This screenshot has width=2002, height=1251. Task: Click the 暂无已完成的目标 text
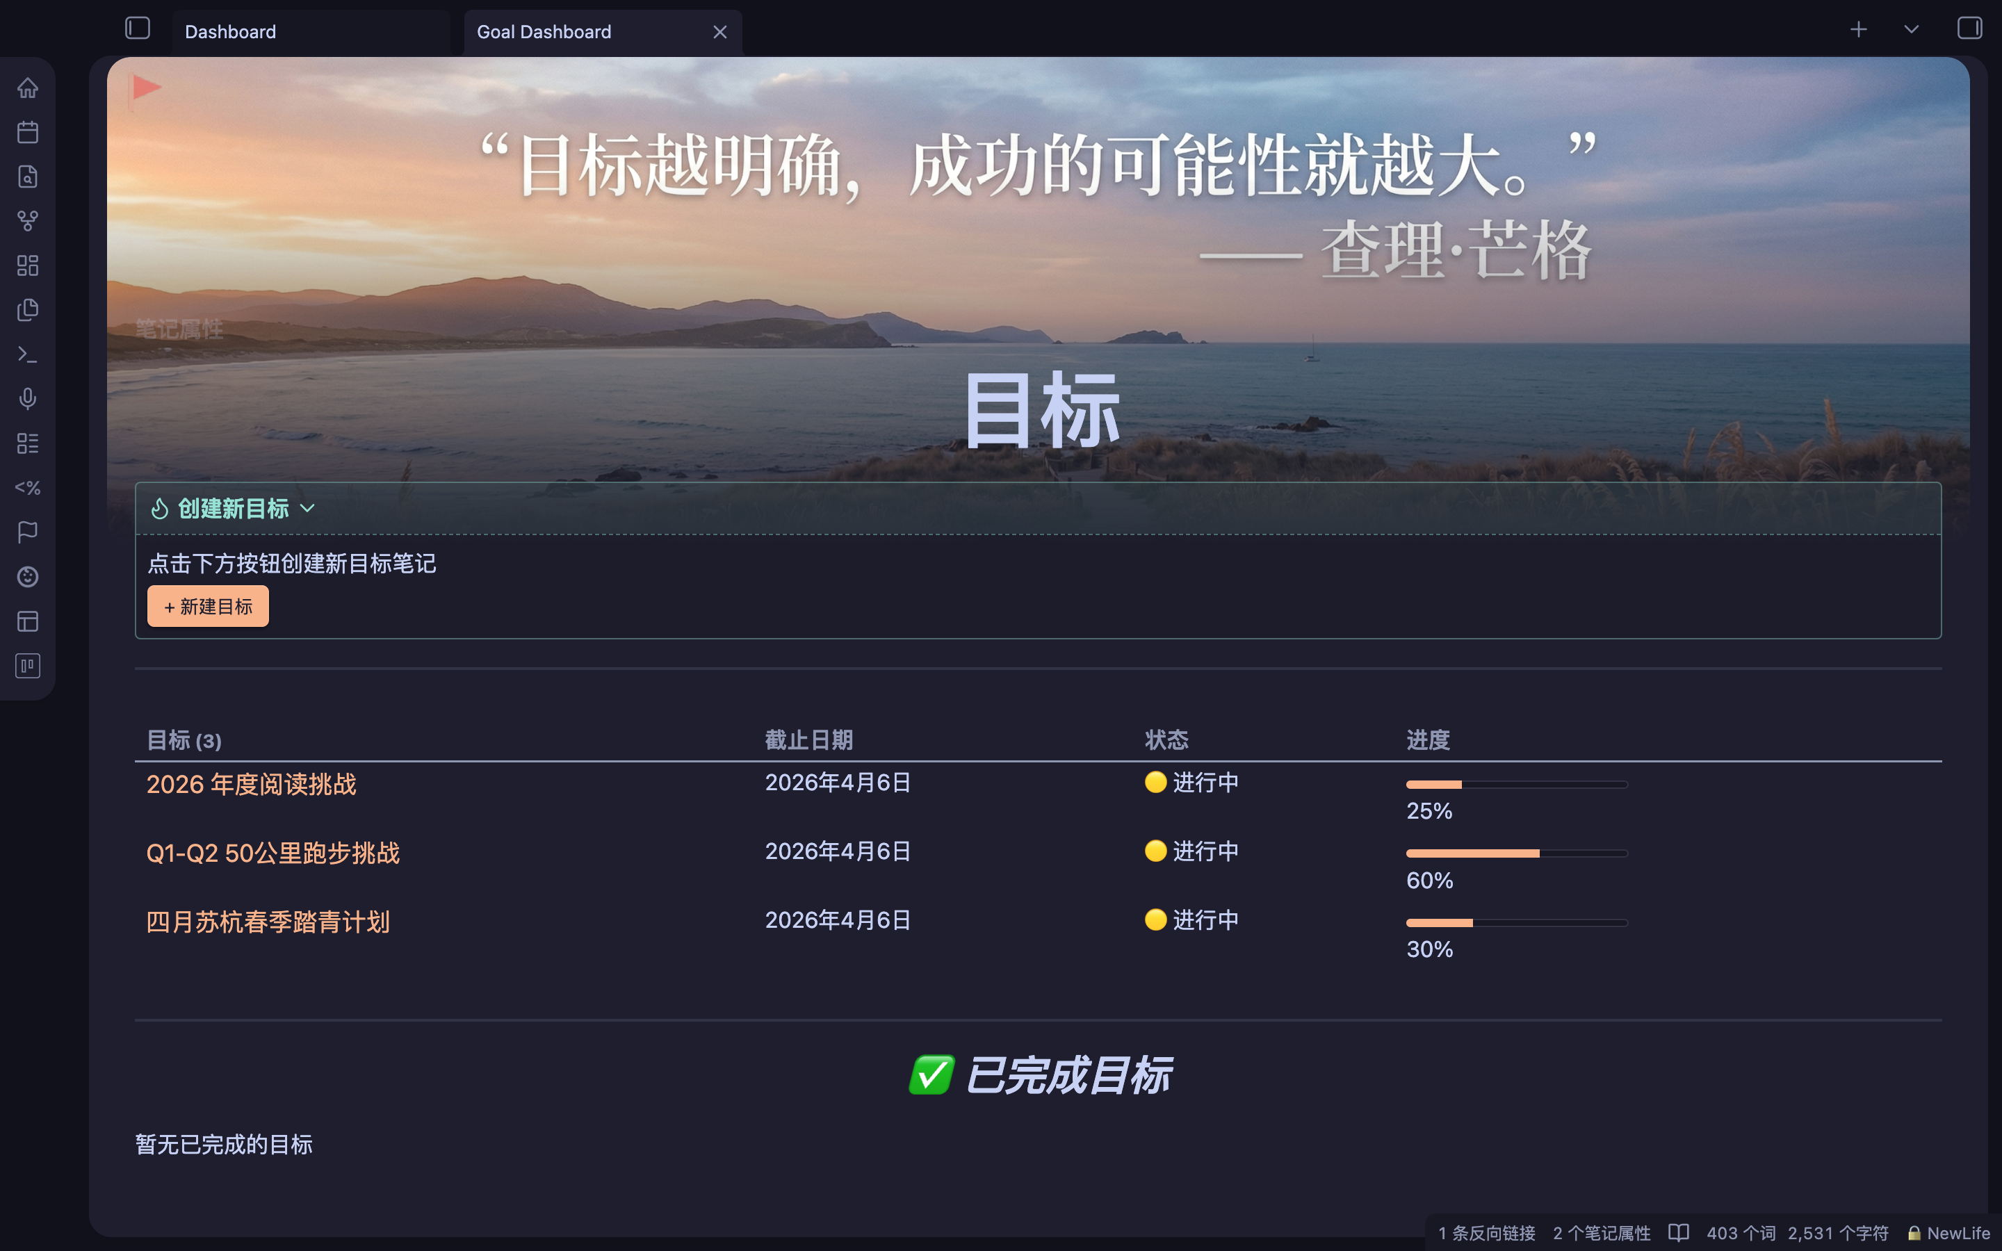pos(223,1144)
